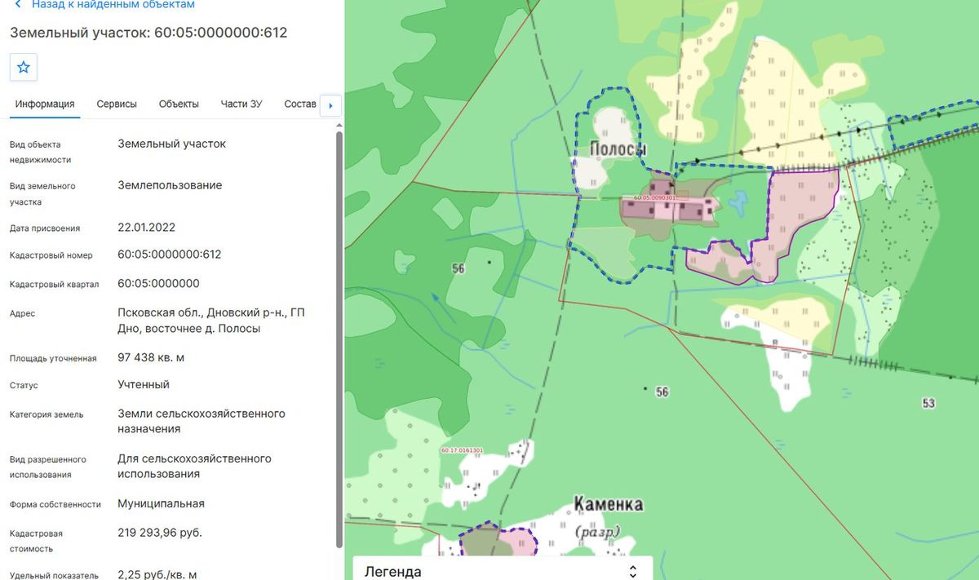Go back to found objects list

pos(113,4)
